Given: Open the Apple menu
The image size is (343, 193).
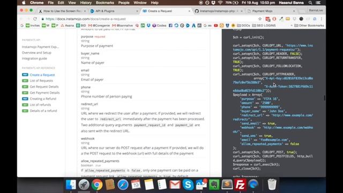Looking at the screenshot, I should coord(24,3).
